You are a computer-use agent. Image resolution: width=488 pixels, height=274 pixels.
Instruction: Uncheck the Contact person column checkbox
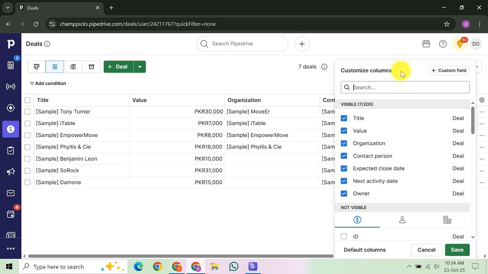(x=344, y=156)
